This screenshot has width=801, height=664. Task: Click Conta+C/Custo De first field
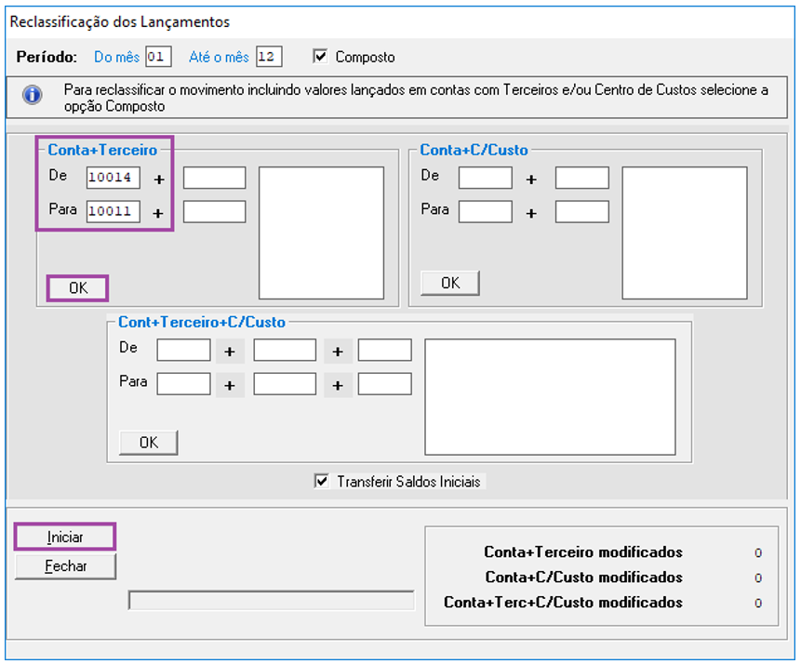tap(486, 178)
